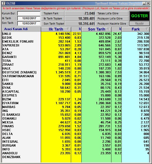Image resolution: width=152 pixels, height=164 pixels.
Task: Select the Takas Lot'a Göre option
Action: click(x=112, y=13)
